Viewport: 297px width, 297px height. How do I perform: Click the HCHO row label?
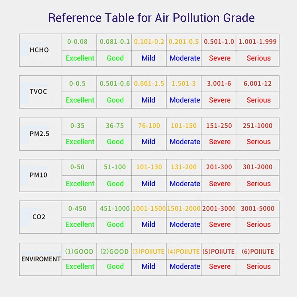coord(39,50)
